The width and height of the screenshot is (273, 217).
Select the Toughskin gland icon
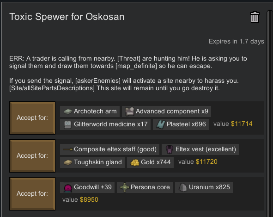[x=68, y=162]
